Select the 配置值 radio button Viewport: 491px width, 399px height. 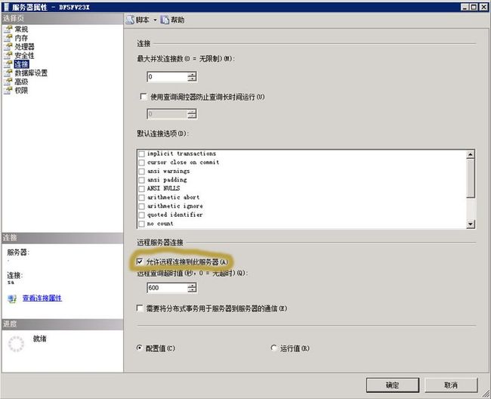[139, 348]
